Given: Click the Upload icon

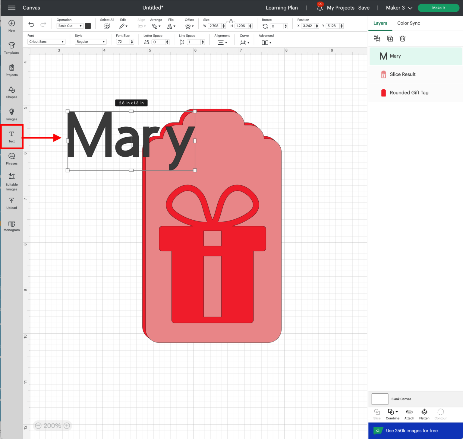Looking at the screenshot, I should tap(11, 203).
